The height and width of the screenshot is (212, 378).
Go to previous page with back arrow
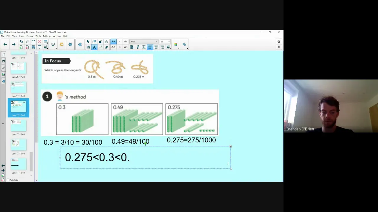(x=5, y=44)
